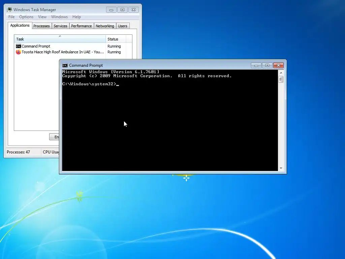This screenshot has height=259, width=345.
Task: Switch to the Processes tab
Action: (41, 26)
